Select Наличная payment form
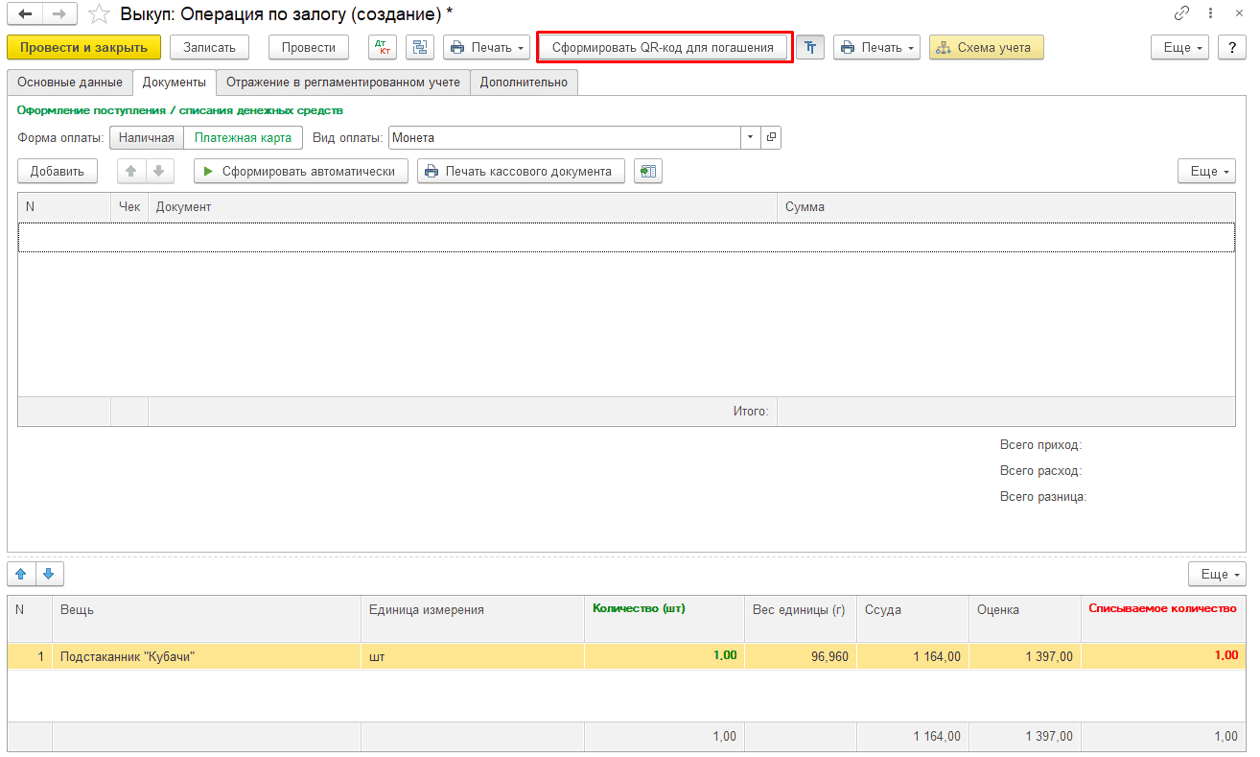The height and width of the screenshot is (757, 1260). tap(147, 138)
